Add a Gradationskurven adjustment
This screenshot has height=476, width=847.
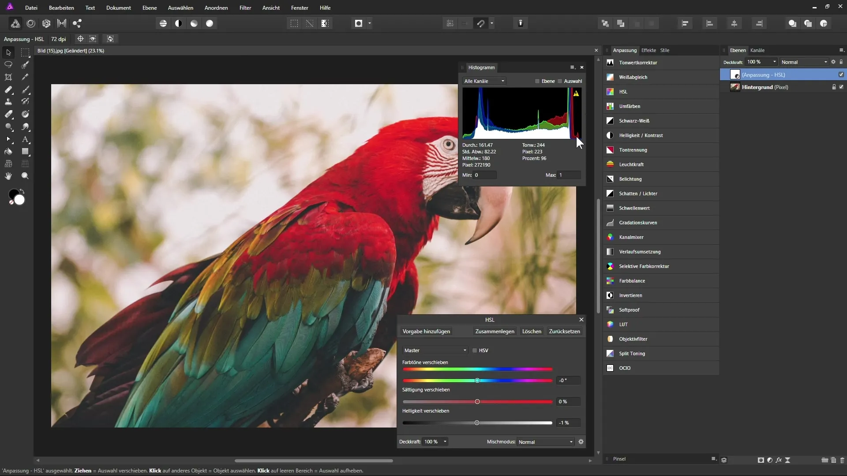point(661,223)
